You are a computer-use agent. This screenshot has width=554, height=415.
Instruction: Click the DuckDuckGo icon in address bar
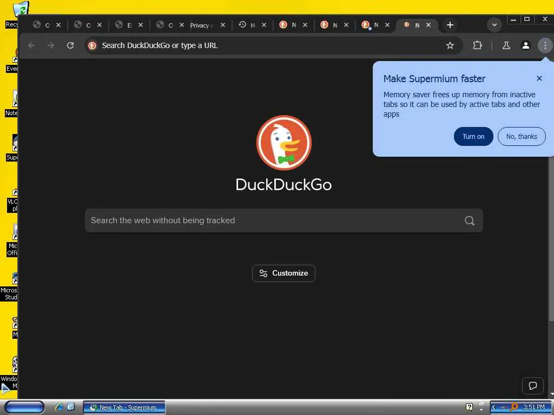coord(92,45)
